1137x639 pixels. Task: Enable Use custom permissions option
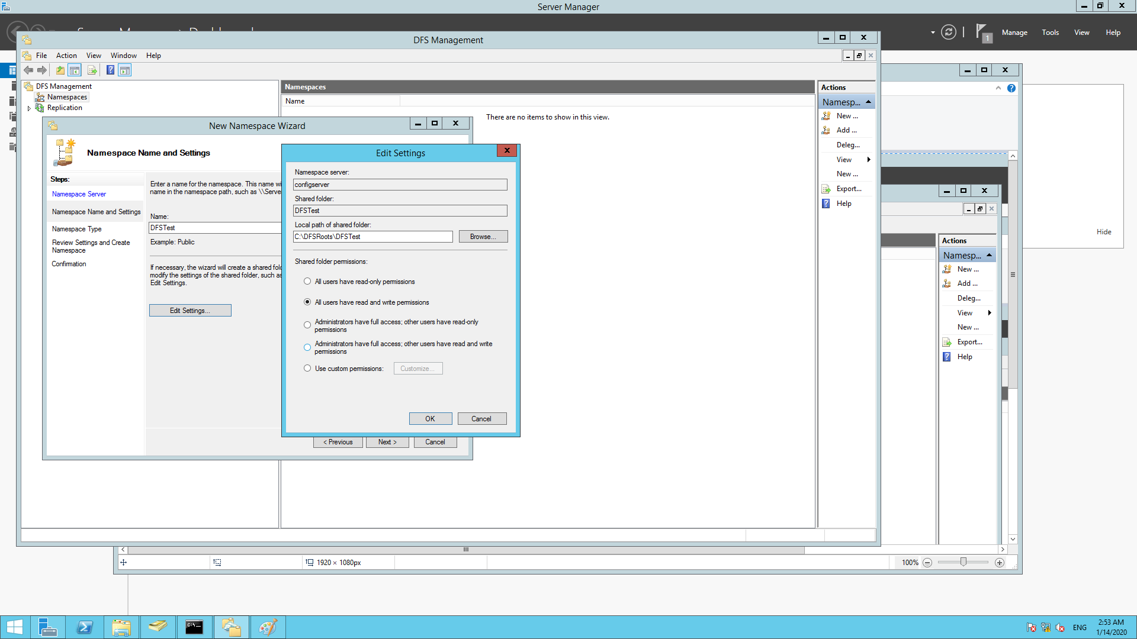307,368
